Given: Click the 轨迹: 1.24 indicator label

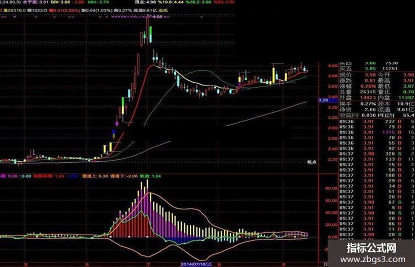Looking at the screenshot, I should point(150,176).
